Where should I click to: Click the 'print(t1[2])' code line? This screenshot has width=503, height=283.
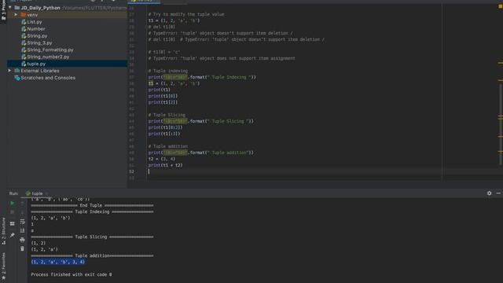click(x=163, y=102)
